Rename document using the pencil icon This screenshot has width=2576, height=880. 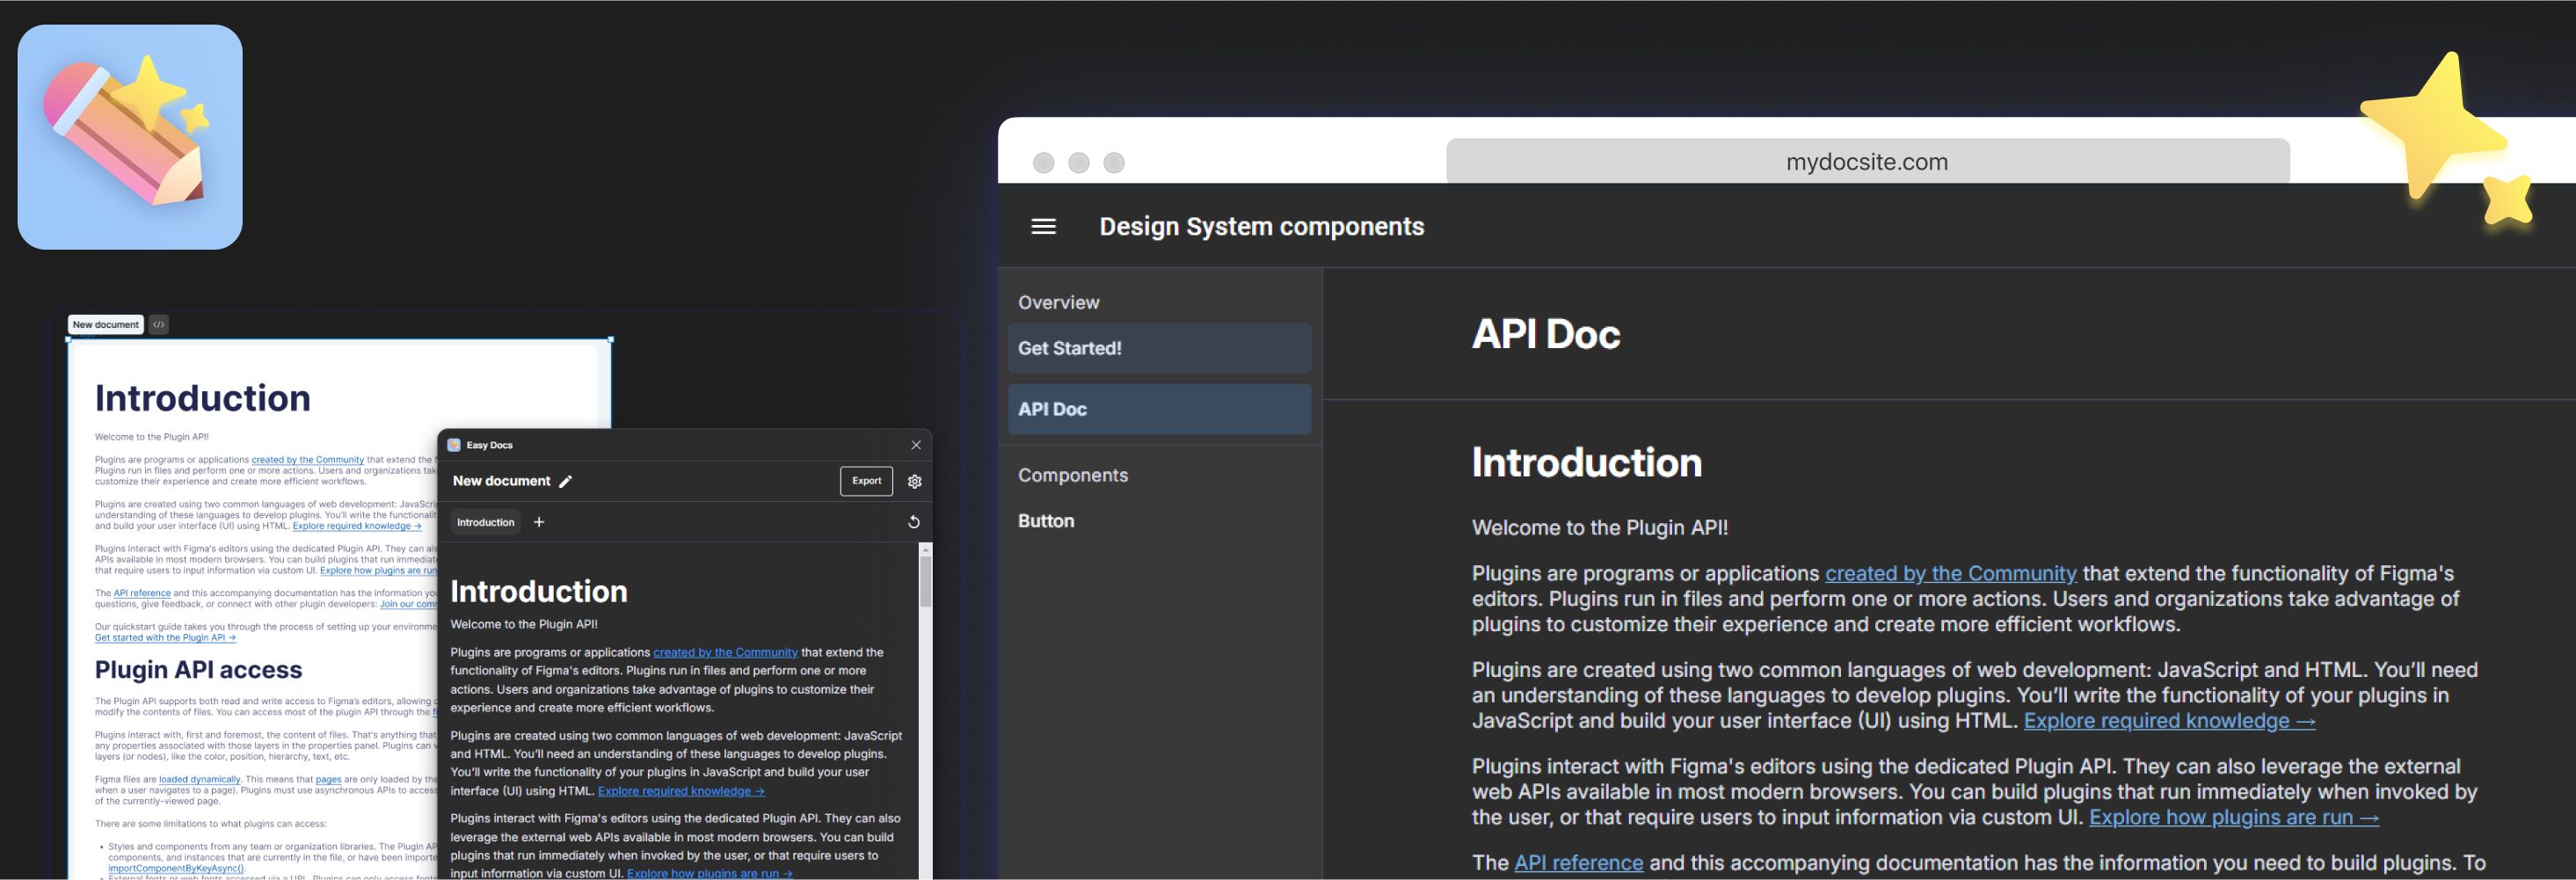[566, 481]
